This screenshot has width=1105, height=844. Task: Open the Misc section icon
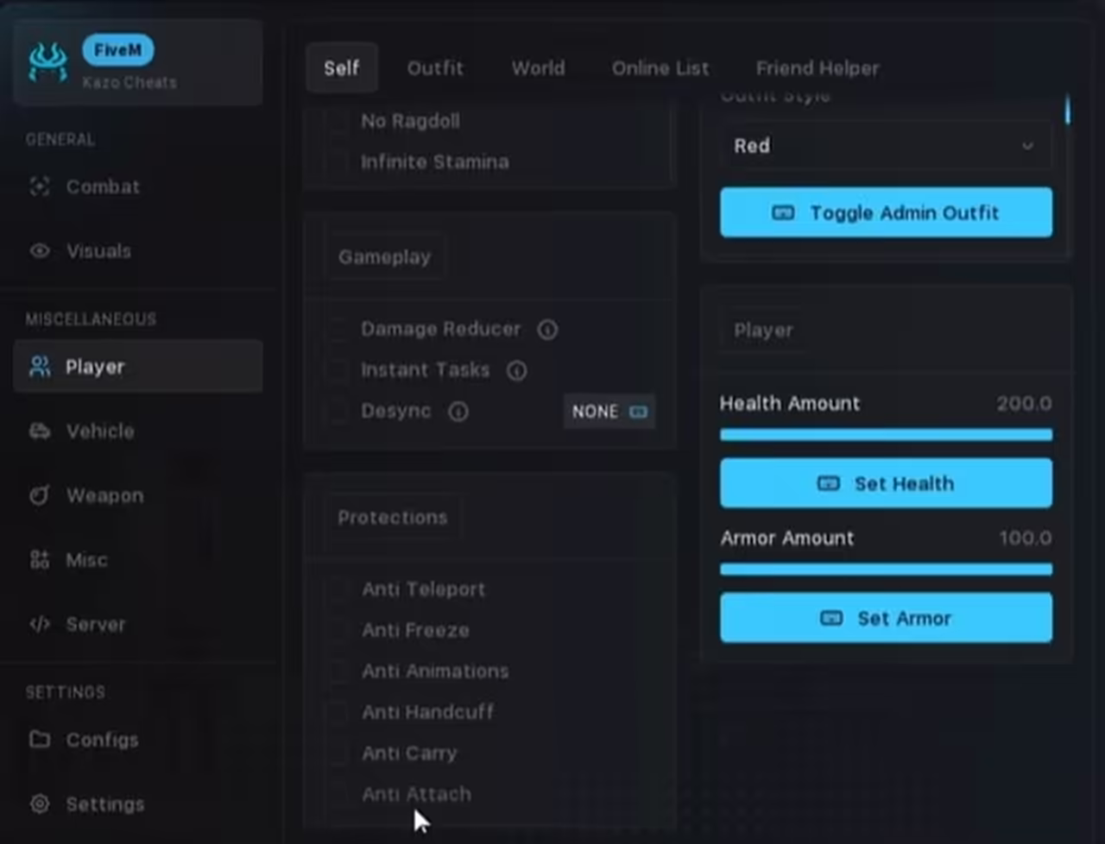38,559
